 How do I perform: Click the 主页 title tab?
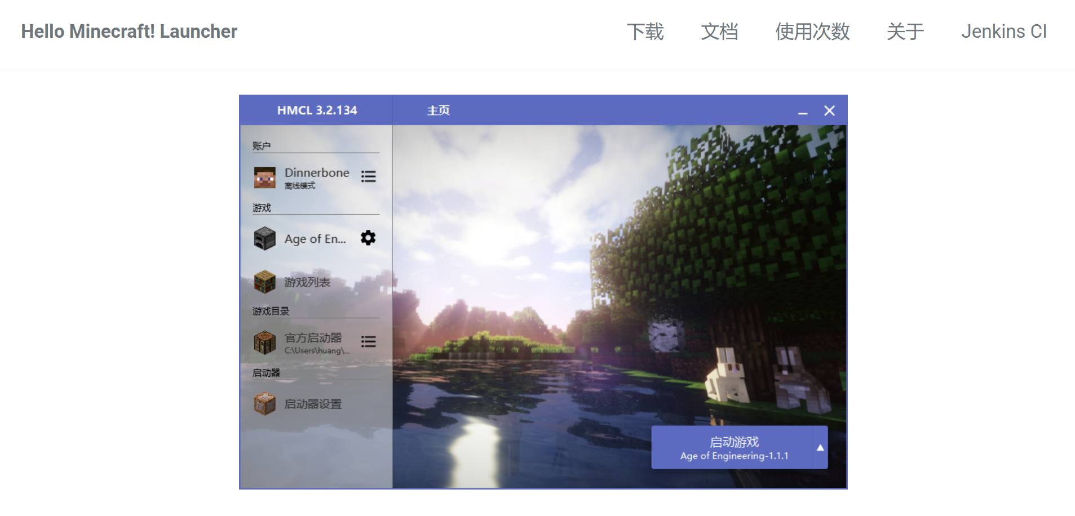(x=438, y=110)
